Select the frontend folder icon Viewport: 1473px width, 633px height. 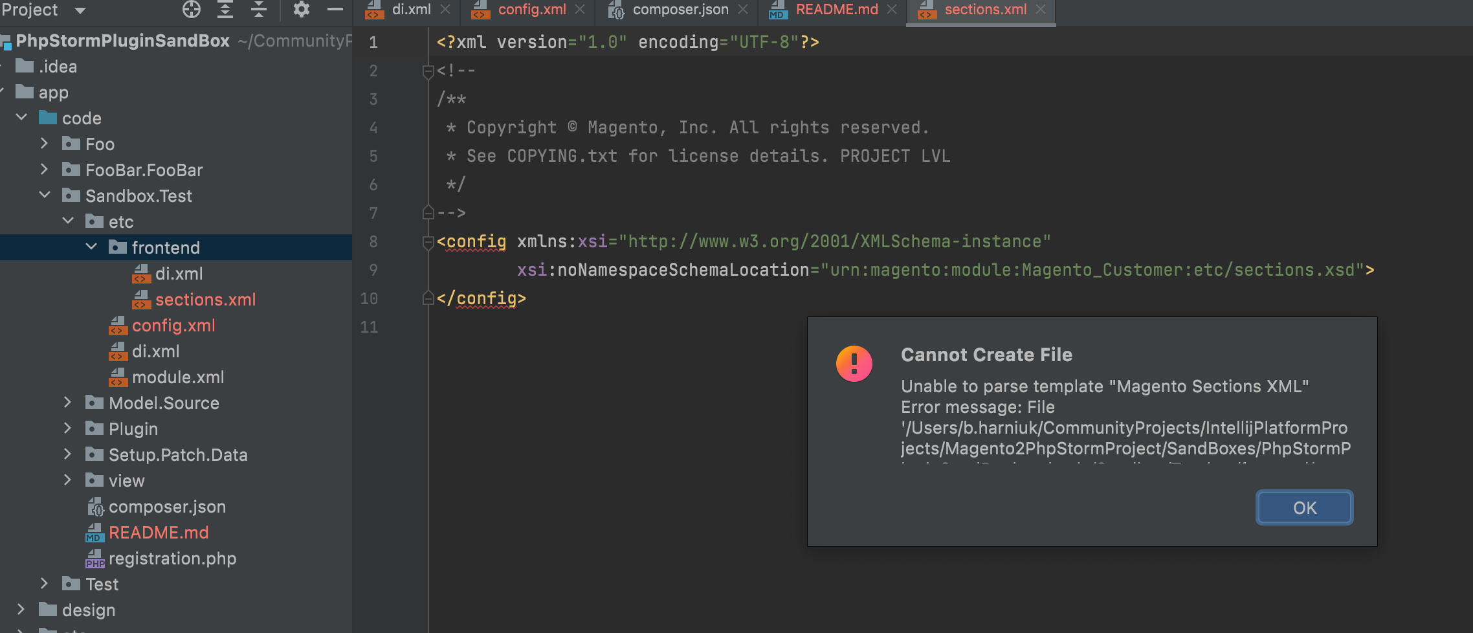(118, 247)
